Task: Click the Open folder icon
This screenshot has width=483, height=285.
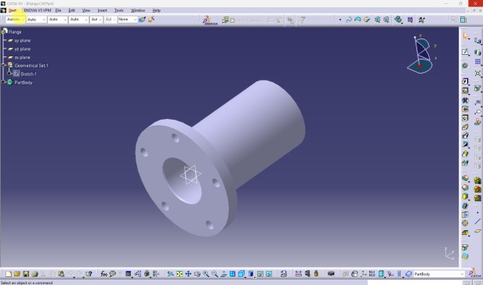Action: pos(17,273)
